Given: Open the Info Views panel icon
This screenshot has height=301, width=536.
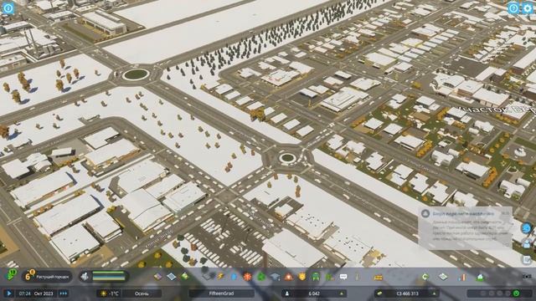Looking at the screenshot, I should (x=8, y=8).
